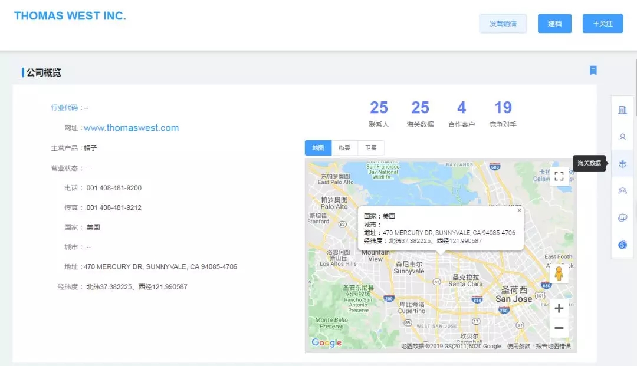Viewport: 637px width, 366px height.
Task: Switch map to 卫星 satellite view
Action: pos(371,147)
